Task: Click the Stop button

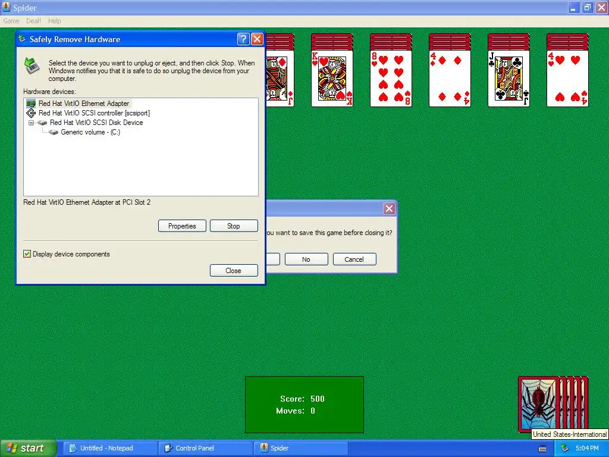Action: (234, 226)
